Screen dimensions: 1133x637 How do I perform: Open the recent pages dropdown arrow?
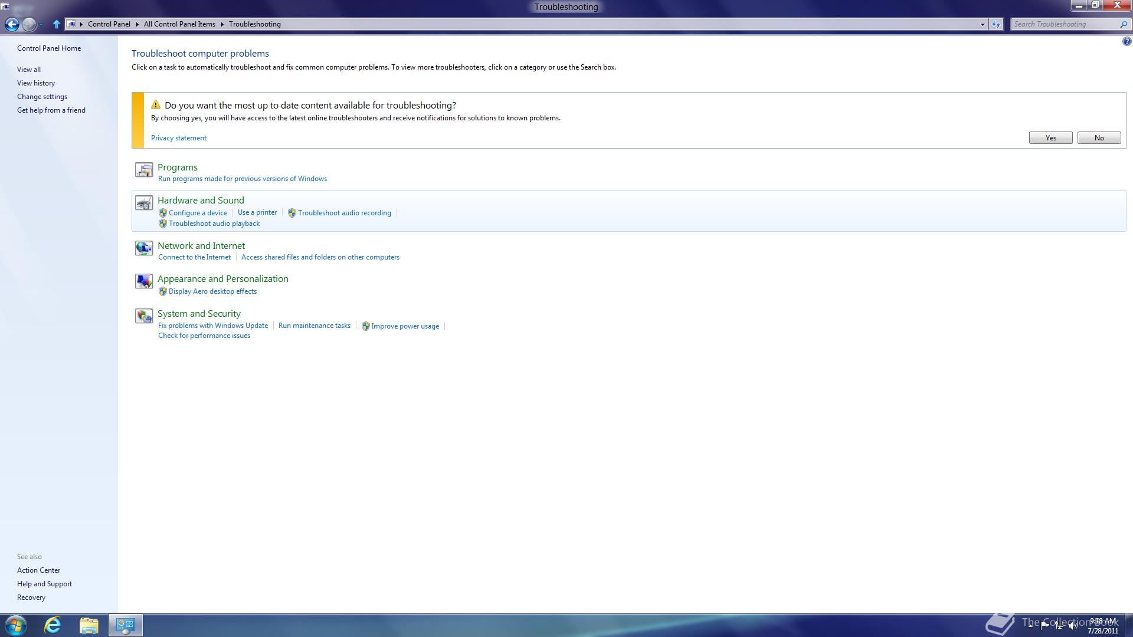41,24
